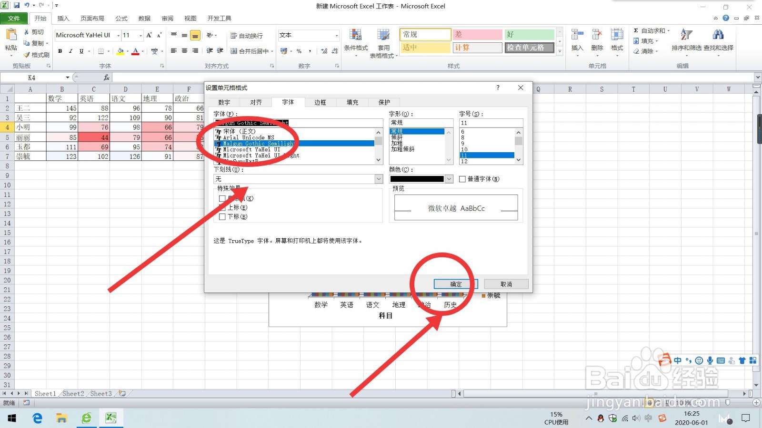This screenshot has height=428, width=762.
Task: Switch to the Number (数字) dialog tab
Action: click(x=224, y=102)
